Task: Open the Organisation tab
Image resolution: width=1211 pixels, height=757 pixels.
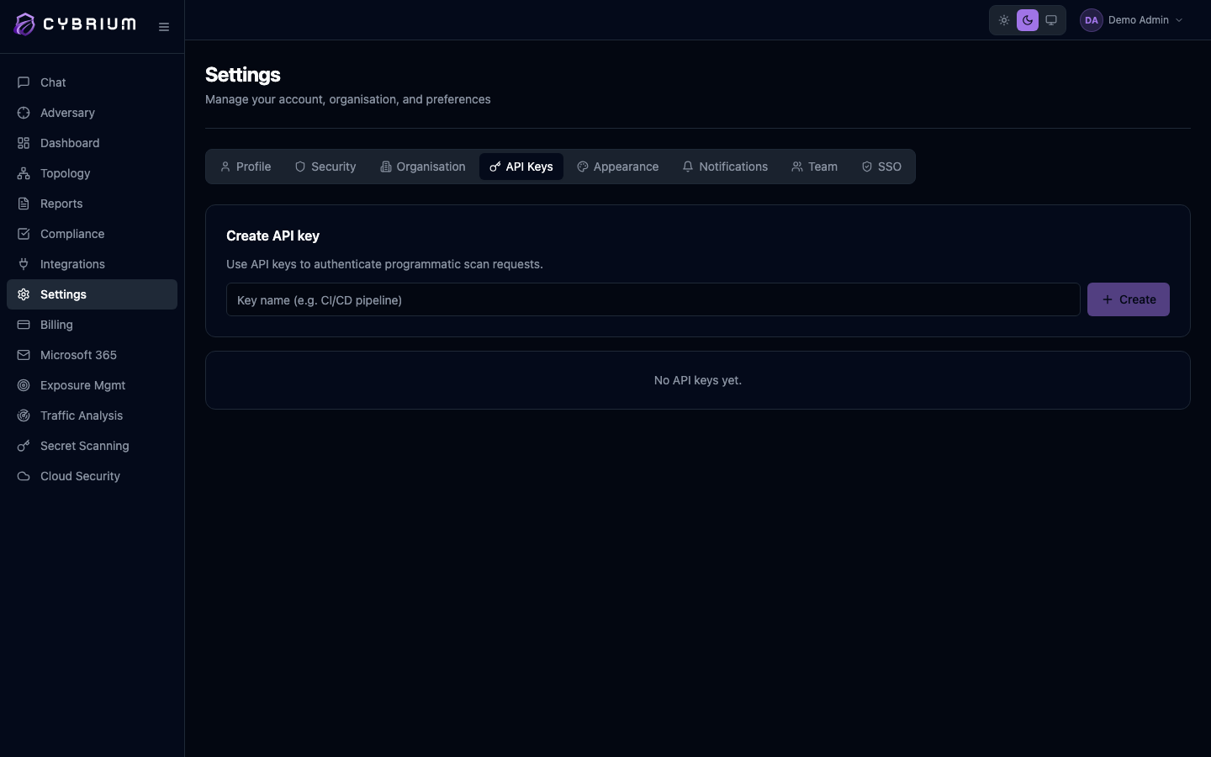Action: (423, 167)
